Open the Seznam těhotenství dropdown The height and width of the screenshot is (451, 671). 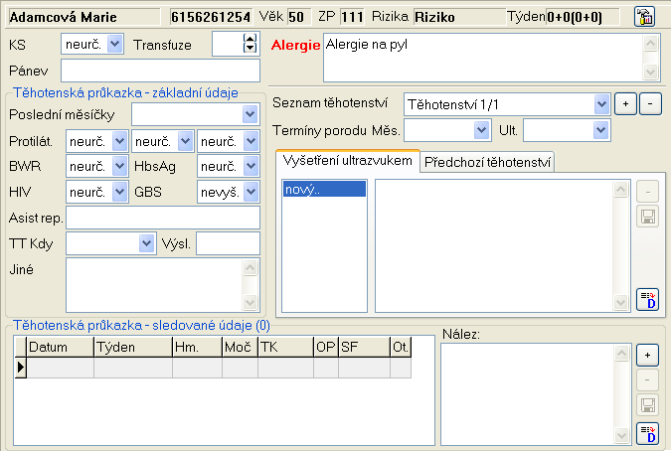tap(599, 103)
